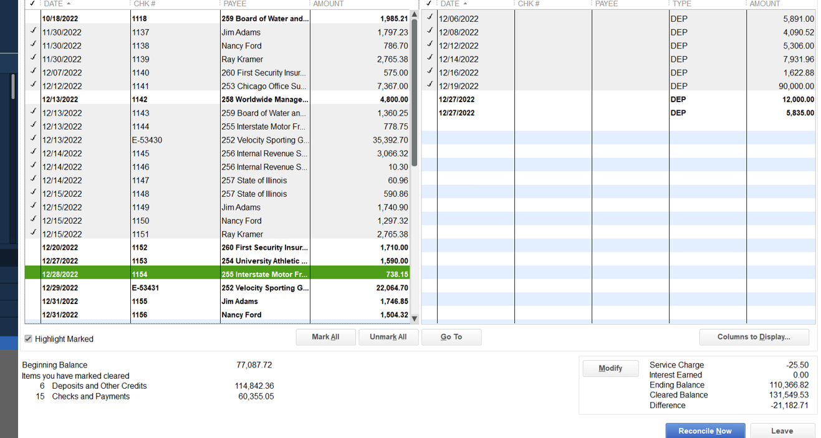
Task: Click Modify to adjust reconciliation info
Action: click(x=610, y=368)
